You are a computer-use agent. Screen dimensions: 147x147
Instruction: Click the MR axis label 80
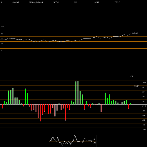[x=143, y=87]
